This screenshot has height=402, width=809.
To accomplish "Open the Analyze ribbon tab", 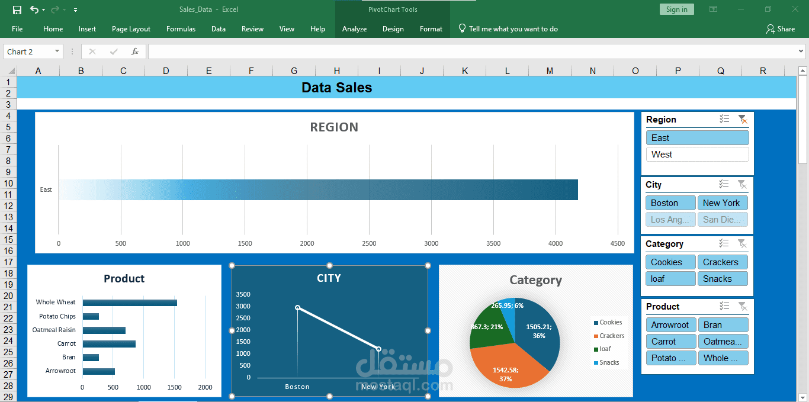I will (354, 28).
